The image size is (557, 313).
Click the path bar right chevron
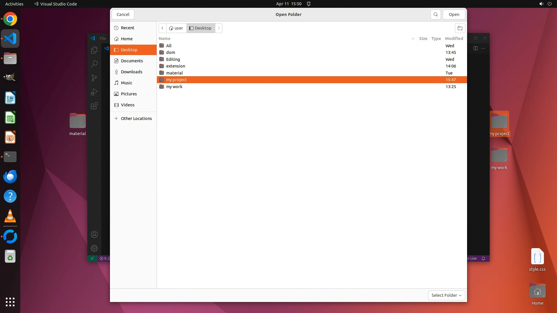[x=219, y=28]
